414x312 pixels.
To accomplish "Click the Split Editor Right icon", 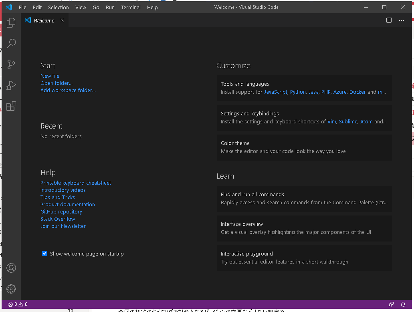I will 389,20.
